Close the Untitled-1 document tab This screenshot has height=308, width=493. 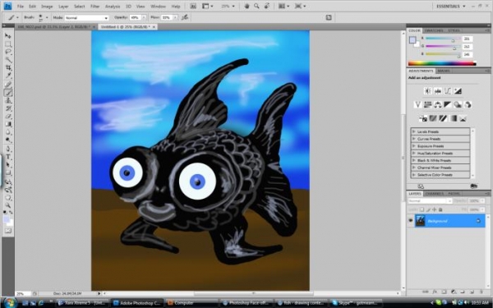coord(154,27)
